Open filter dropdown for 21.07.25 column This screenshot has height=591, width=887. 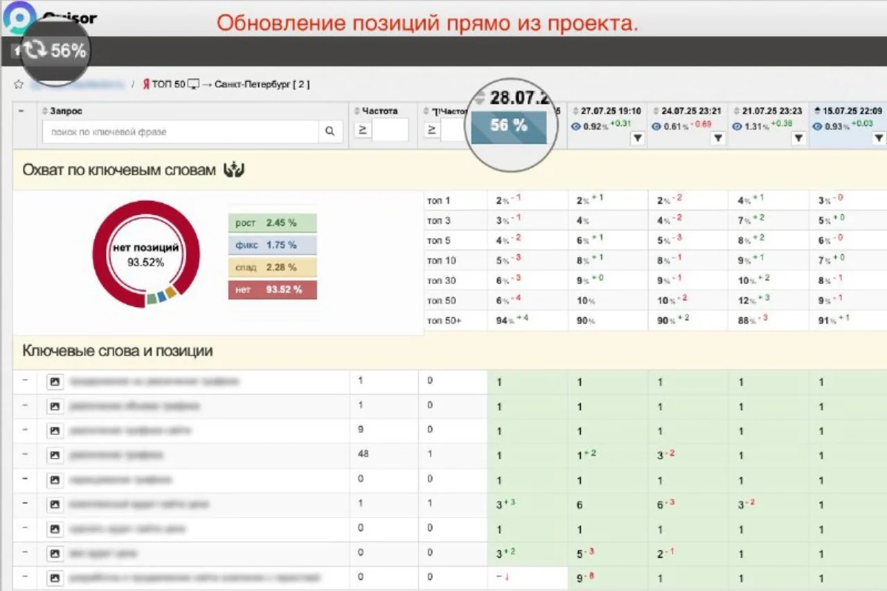[x=798, y=139]
